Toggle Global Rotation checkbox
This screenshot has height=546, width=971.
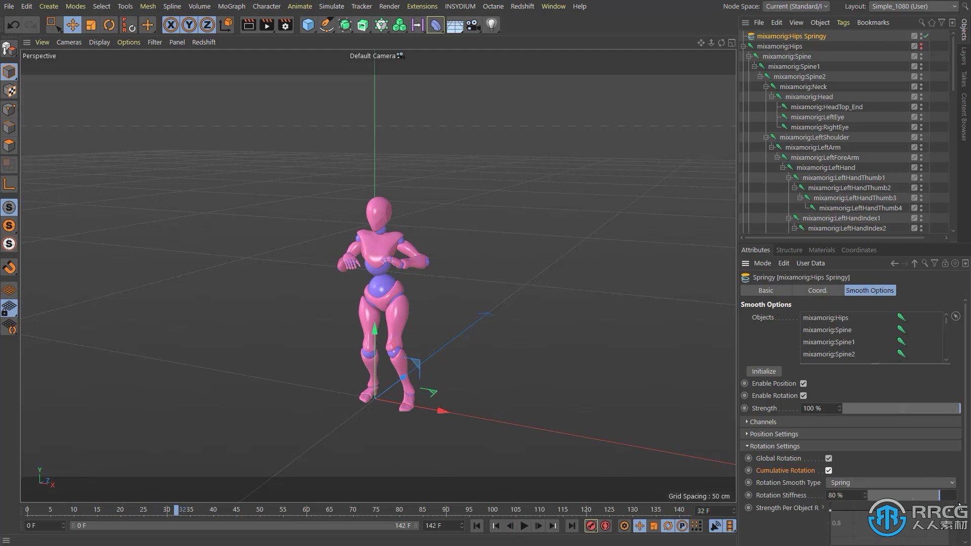(x=828, y=458)
